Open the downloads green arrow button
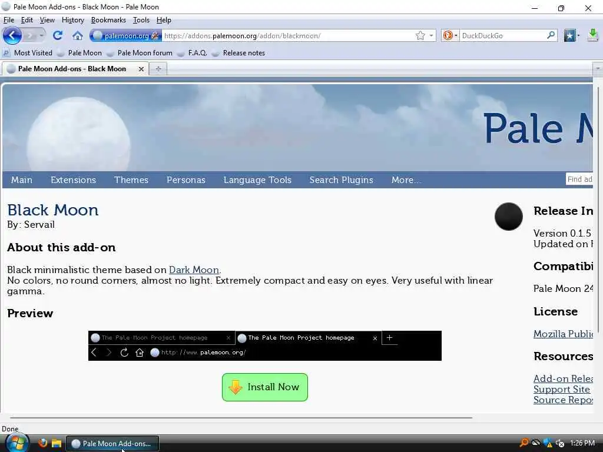 click(x=593, y=36)
